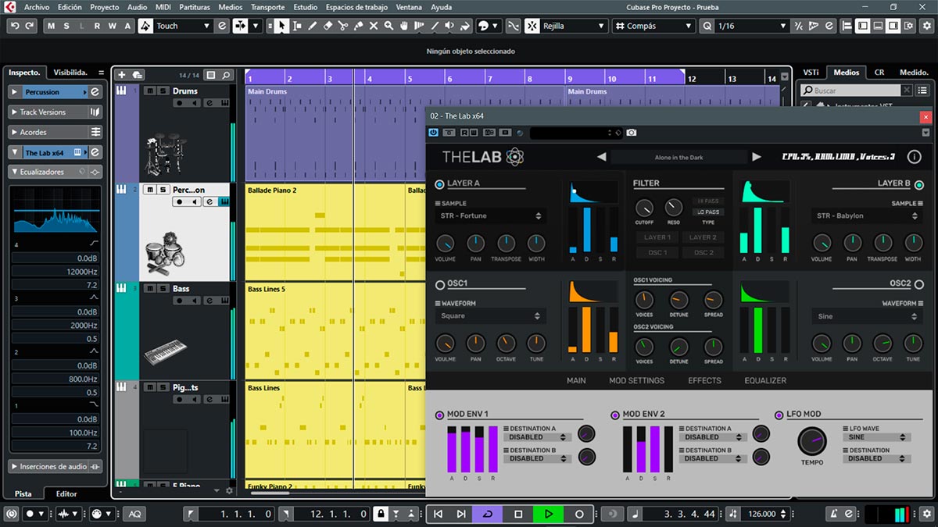The width and height of the screenshot is (938, 527).
Task: Select the Glue tool
Action: [358, 26]
